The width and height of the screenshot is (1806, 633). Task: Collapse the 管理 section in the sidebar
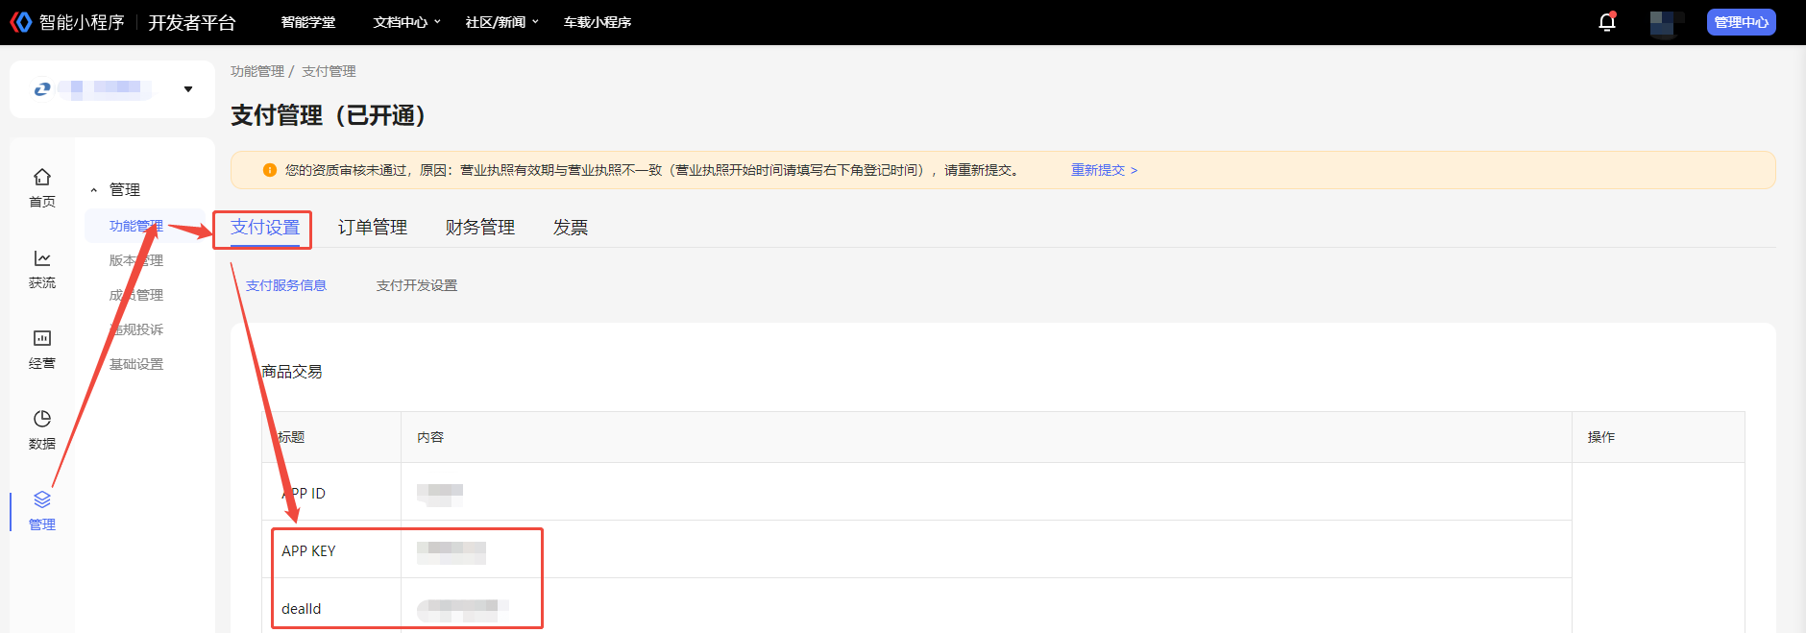94,190
